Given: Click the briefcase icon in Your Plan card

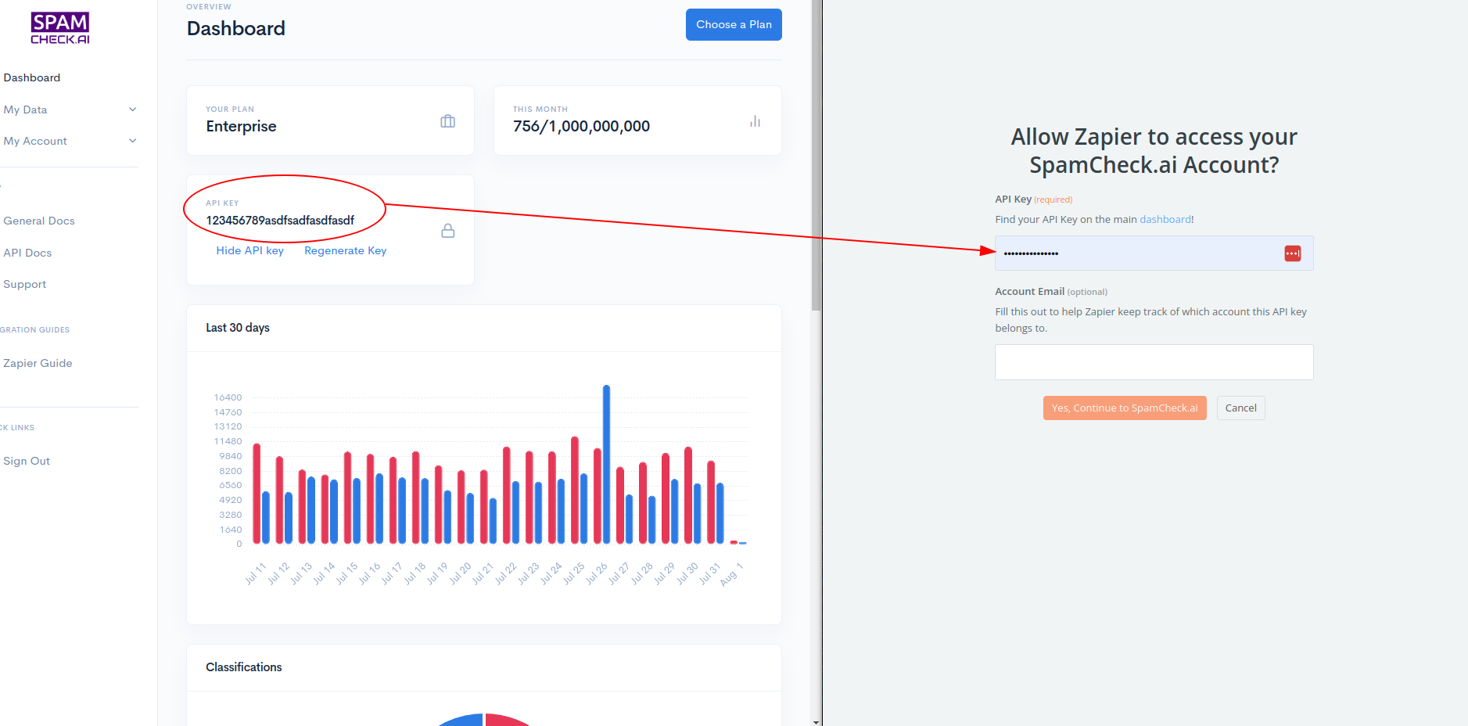Looking at the screenshot, I should click(x=447, y=121).
